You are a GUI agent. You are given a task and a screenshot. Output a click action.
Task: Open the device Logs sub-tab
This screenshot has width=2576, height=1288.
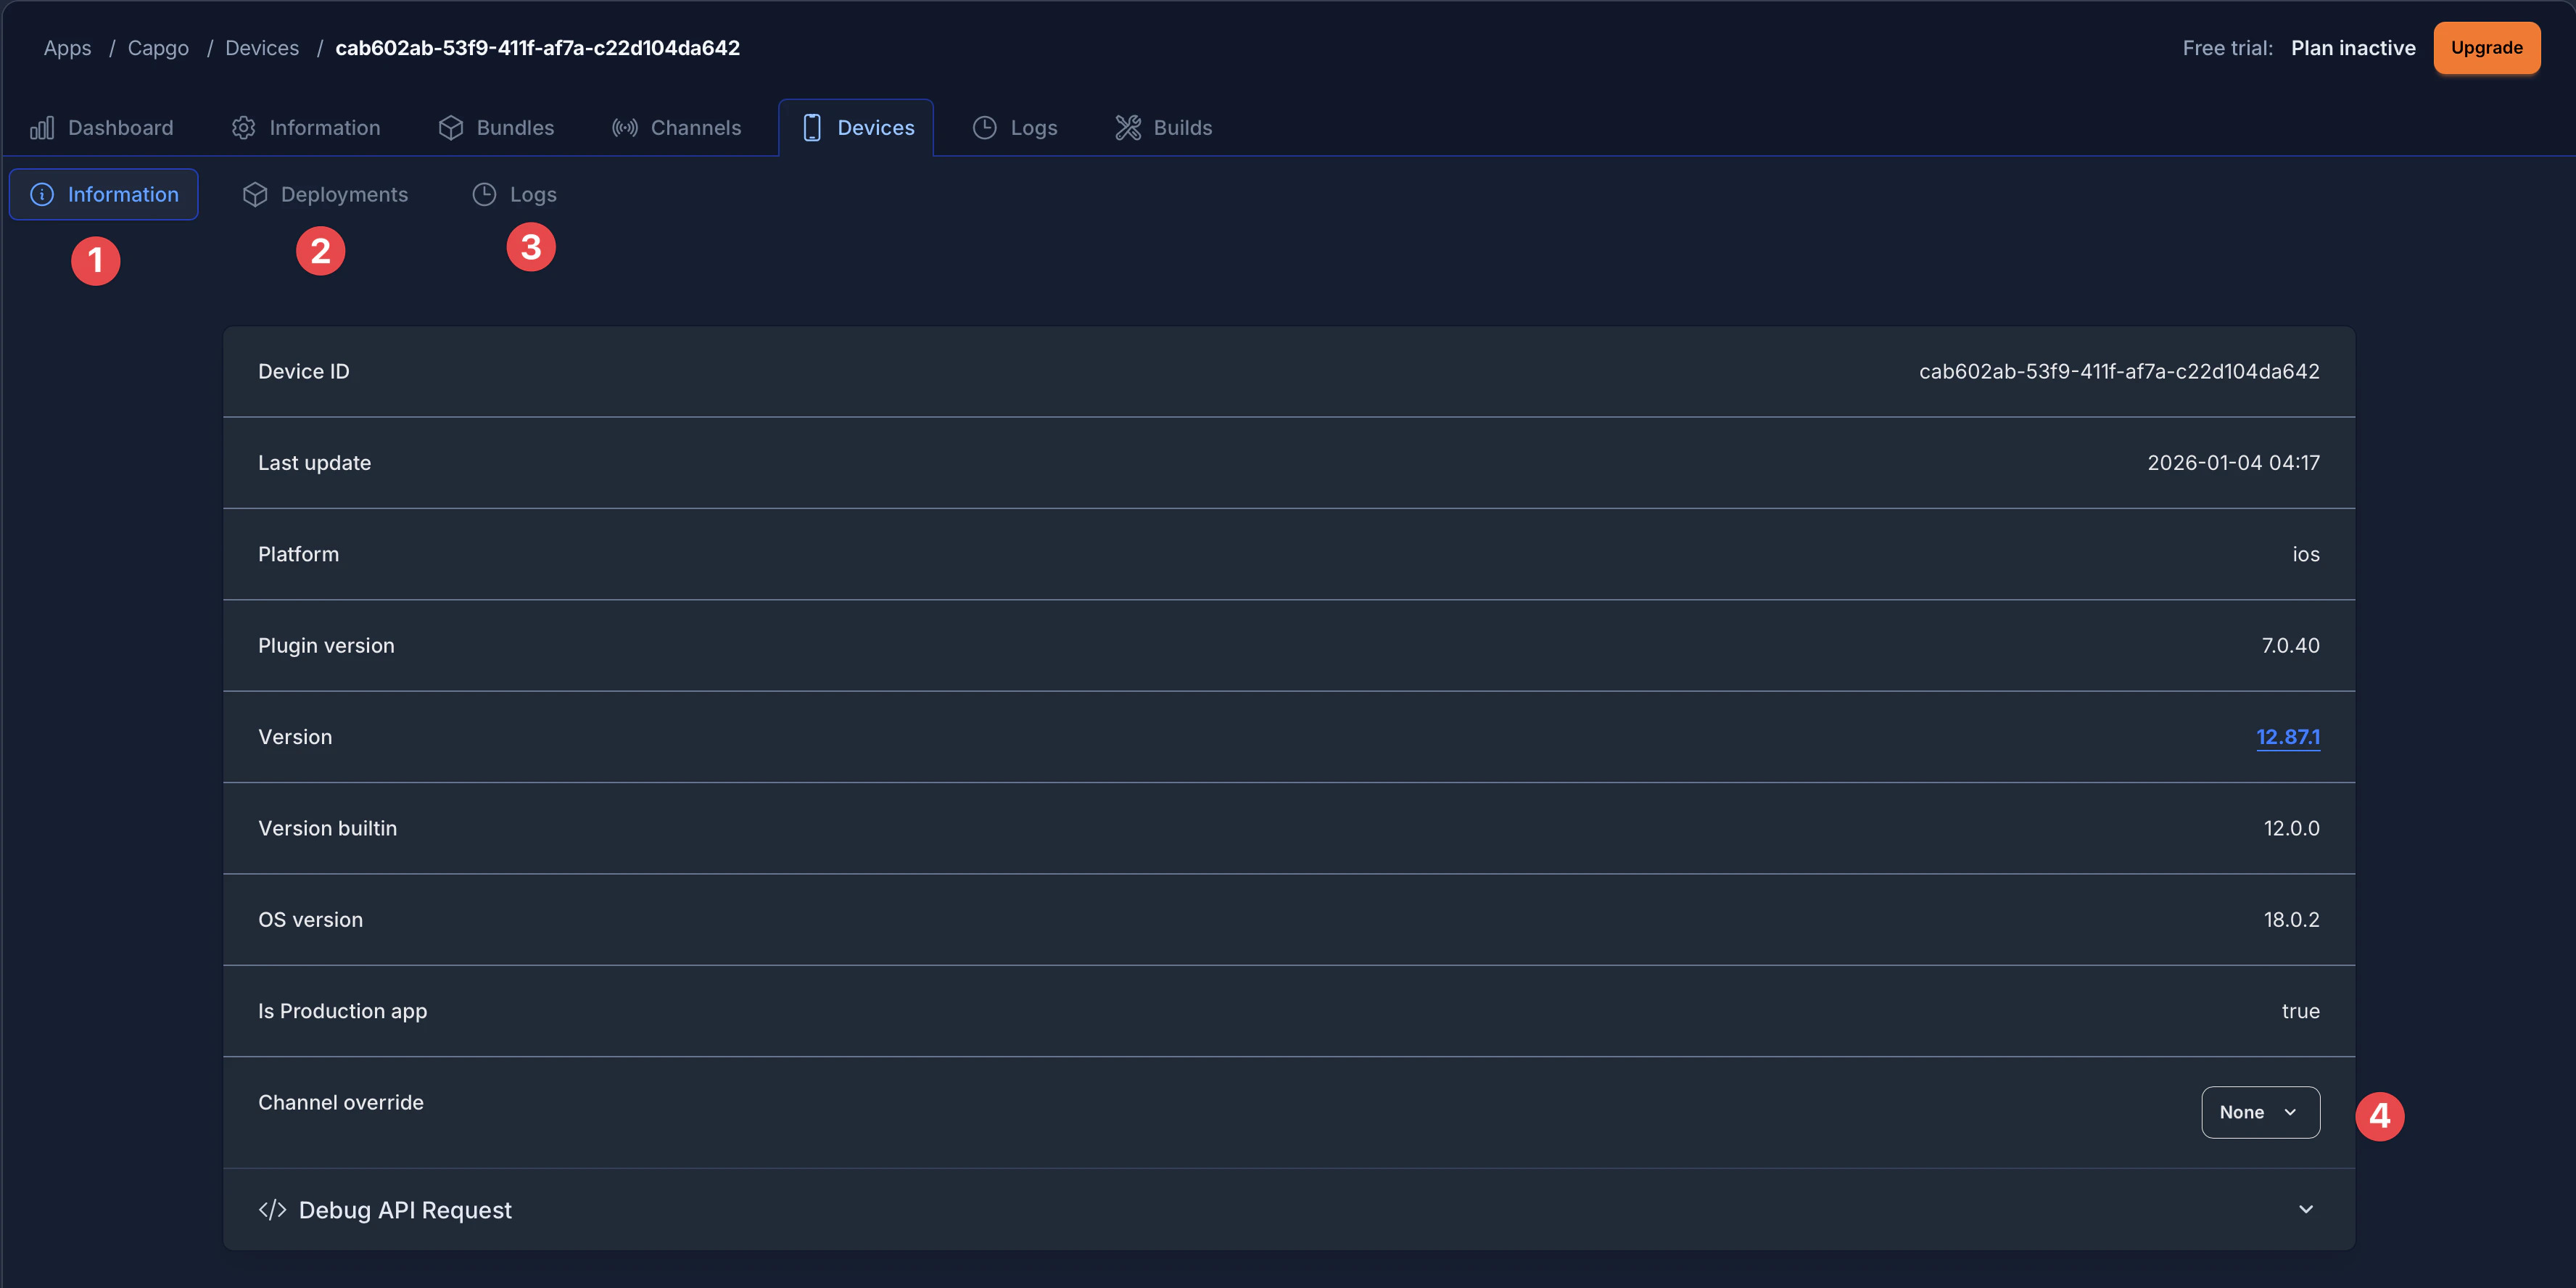coord(533,195)
